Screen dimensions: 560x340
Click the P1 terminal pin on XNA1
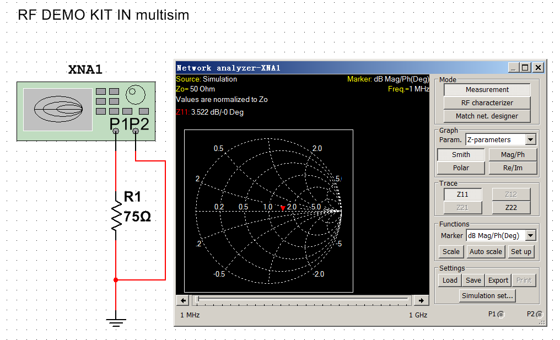click(116, 132)
